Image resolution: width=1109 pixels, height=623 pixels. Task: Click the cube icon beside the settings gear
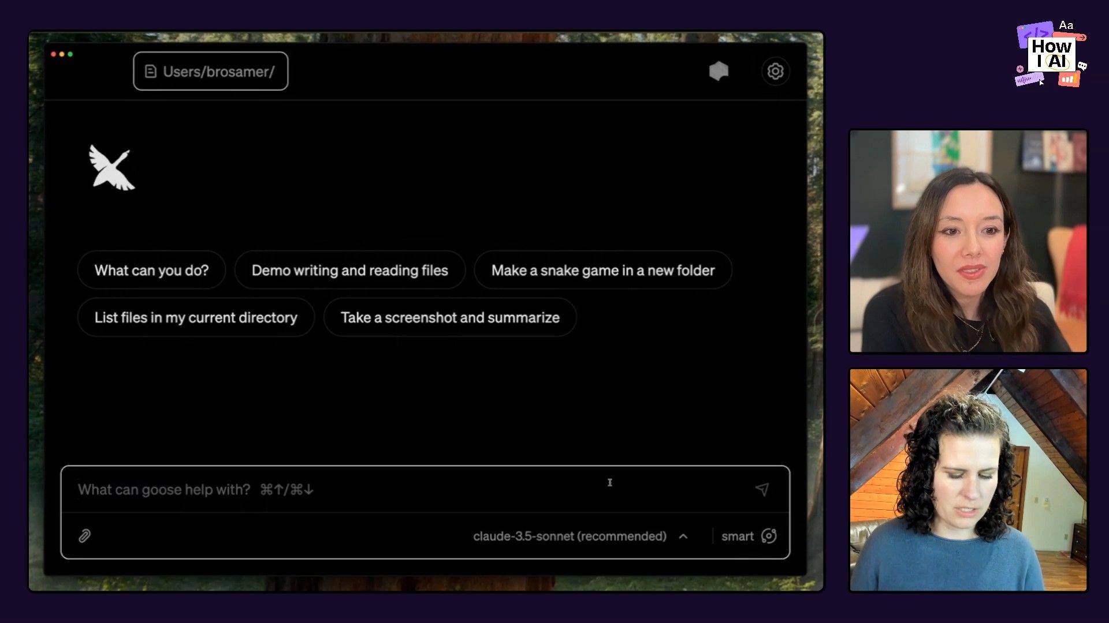coord(719,71)
